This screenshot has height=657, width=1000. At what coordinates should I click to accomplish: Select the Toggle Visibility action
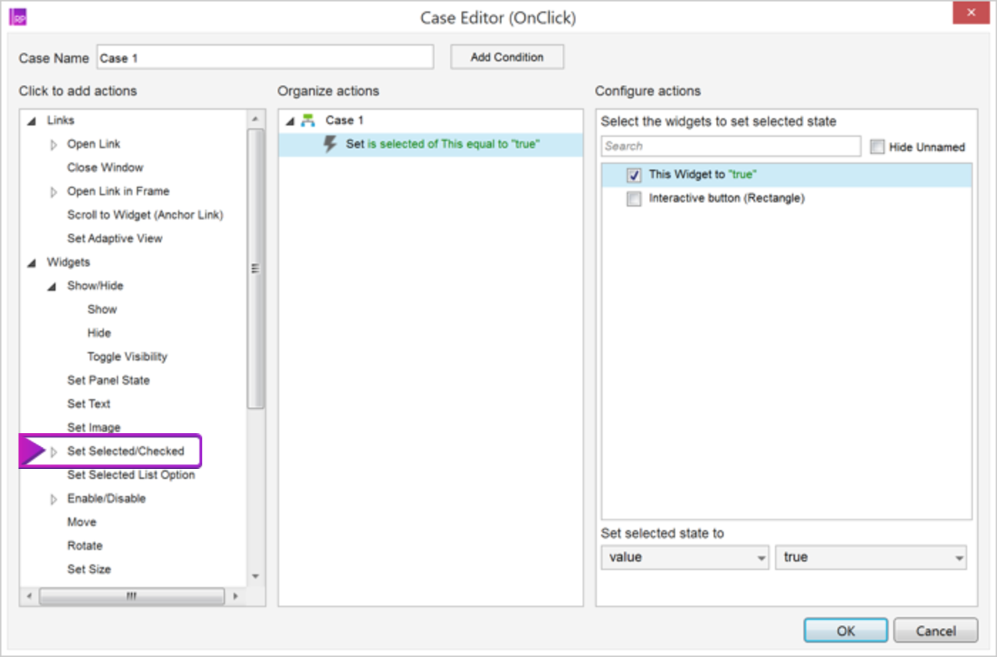click(x=127, y=356)
